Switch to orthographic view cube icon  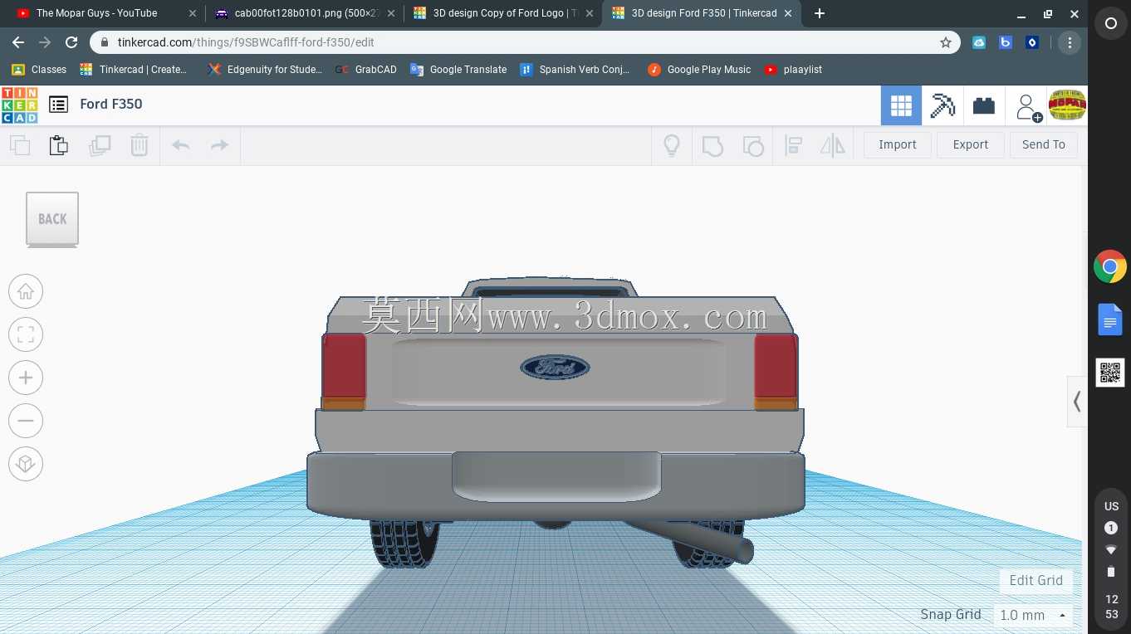pos(26,464)
